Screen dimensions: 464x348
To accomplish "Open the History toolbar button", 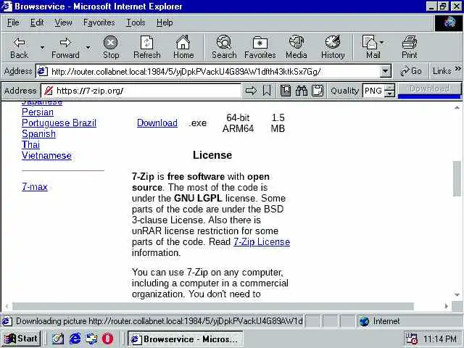I will (333, 48).
